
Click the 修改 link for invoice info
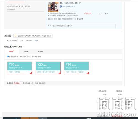36,40
